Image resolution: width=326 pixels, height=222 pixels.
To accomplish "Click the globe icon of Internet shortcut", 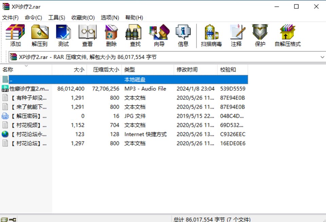I will coord(5,134).
